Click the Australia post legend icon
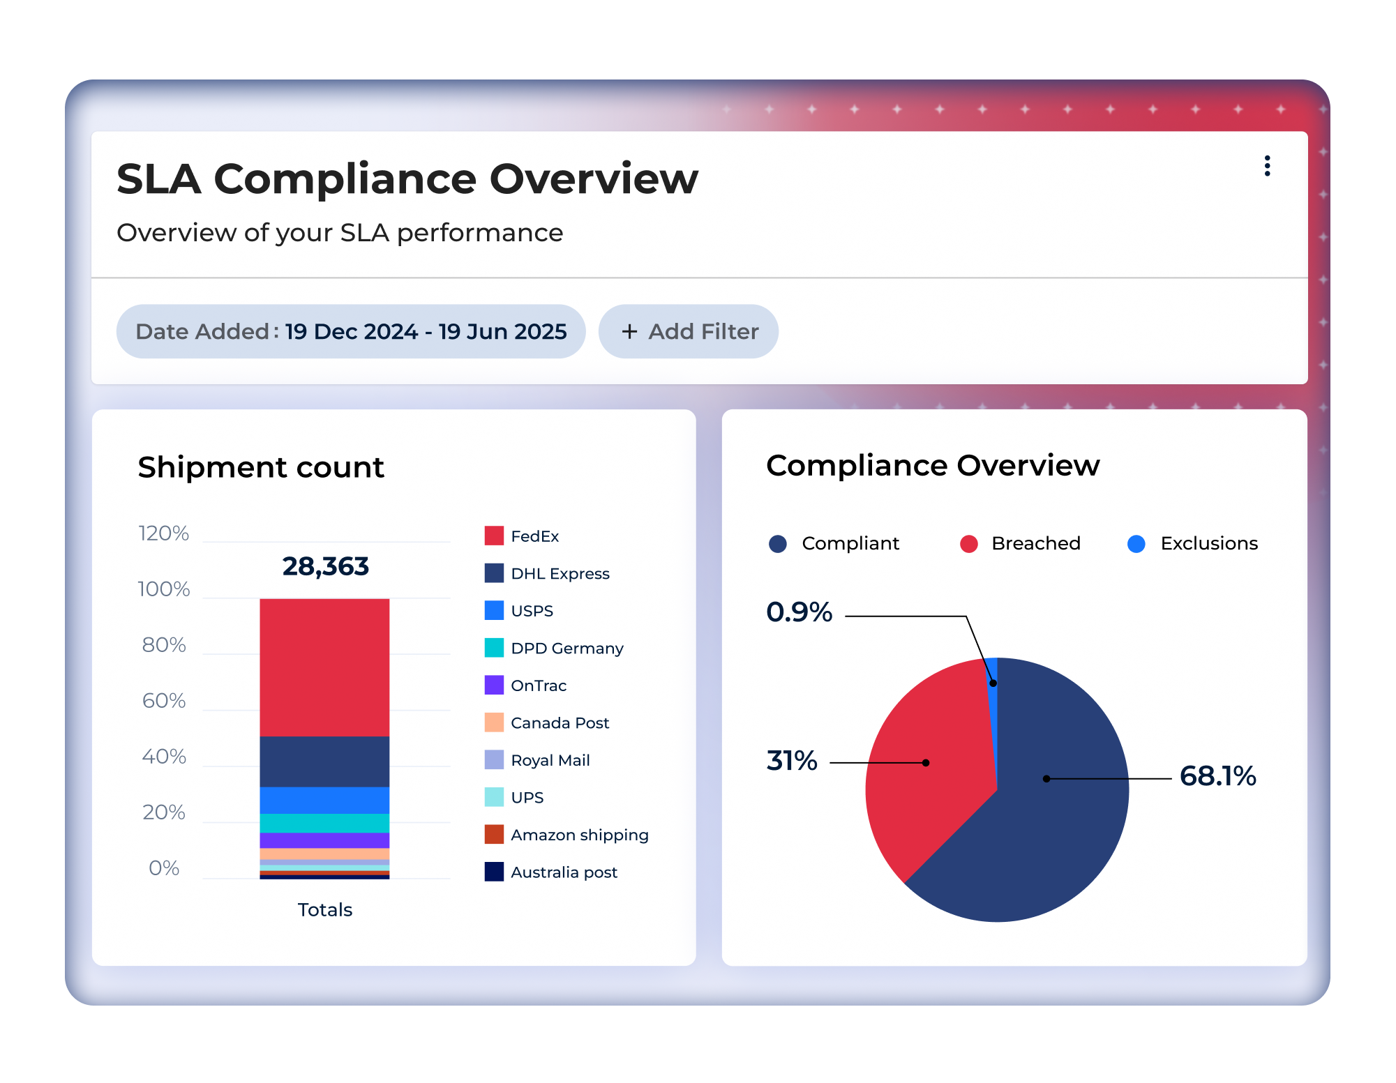 coord(494,872)
